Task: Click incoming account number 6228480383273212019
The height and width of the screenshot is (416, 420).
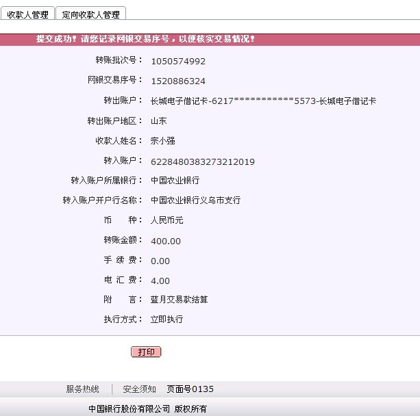Action: pos(203,161)
